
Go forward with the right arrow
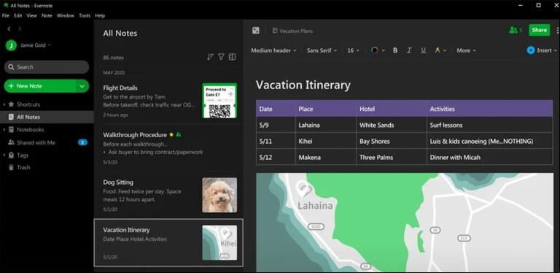20,29
